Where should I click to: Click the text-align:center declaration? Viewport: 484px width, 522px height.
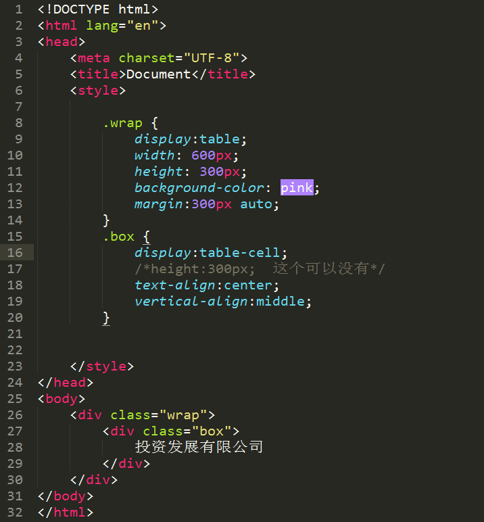point(207,285)
